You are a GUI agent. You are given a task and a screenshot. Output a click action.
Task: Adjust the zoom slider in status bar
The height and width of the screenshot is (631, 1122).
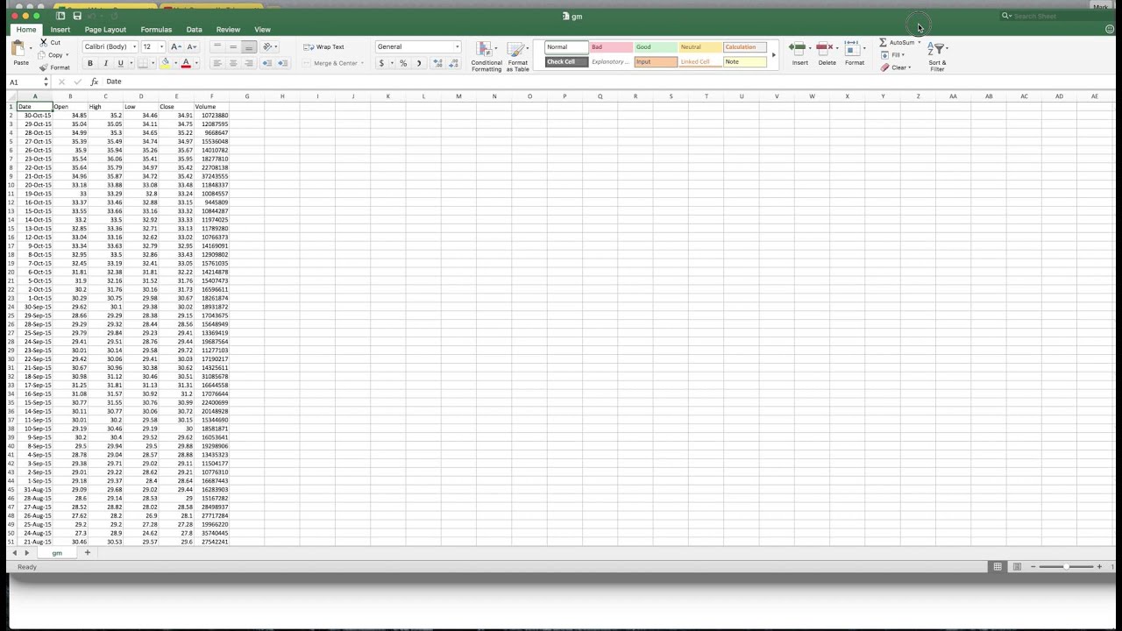click(1066, 567)
